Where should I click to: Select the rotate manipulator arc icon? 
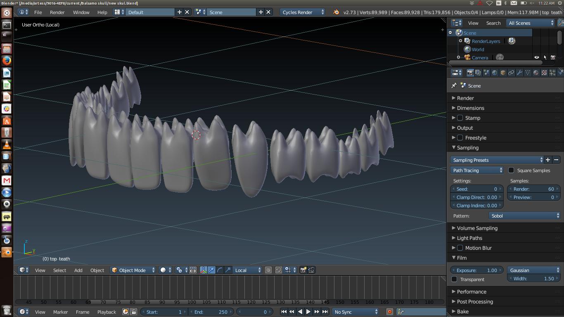point(220,270)
